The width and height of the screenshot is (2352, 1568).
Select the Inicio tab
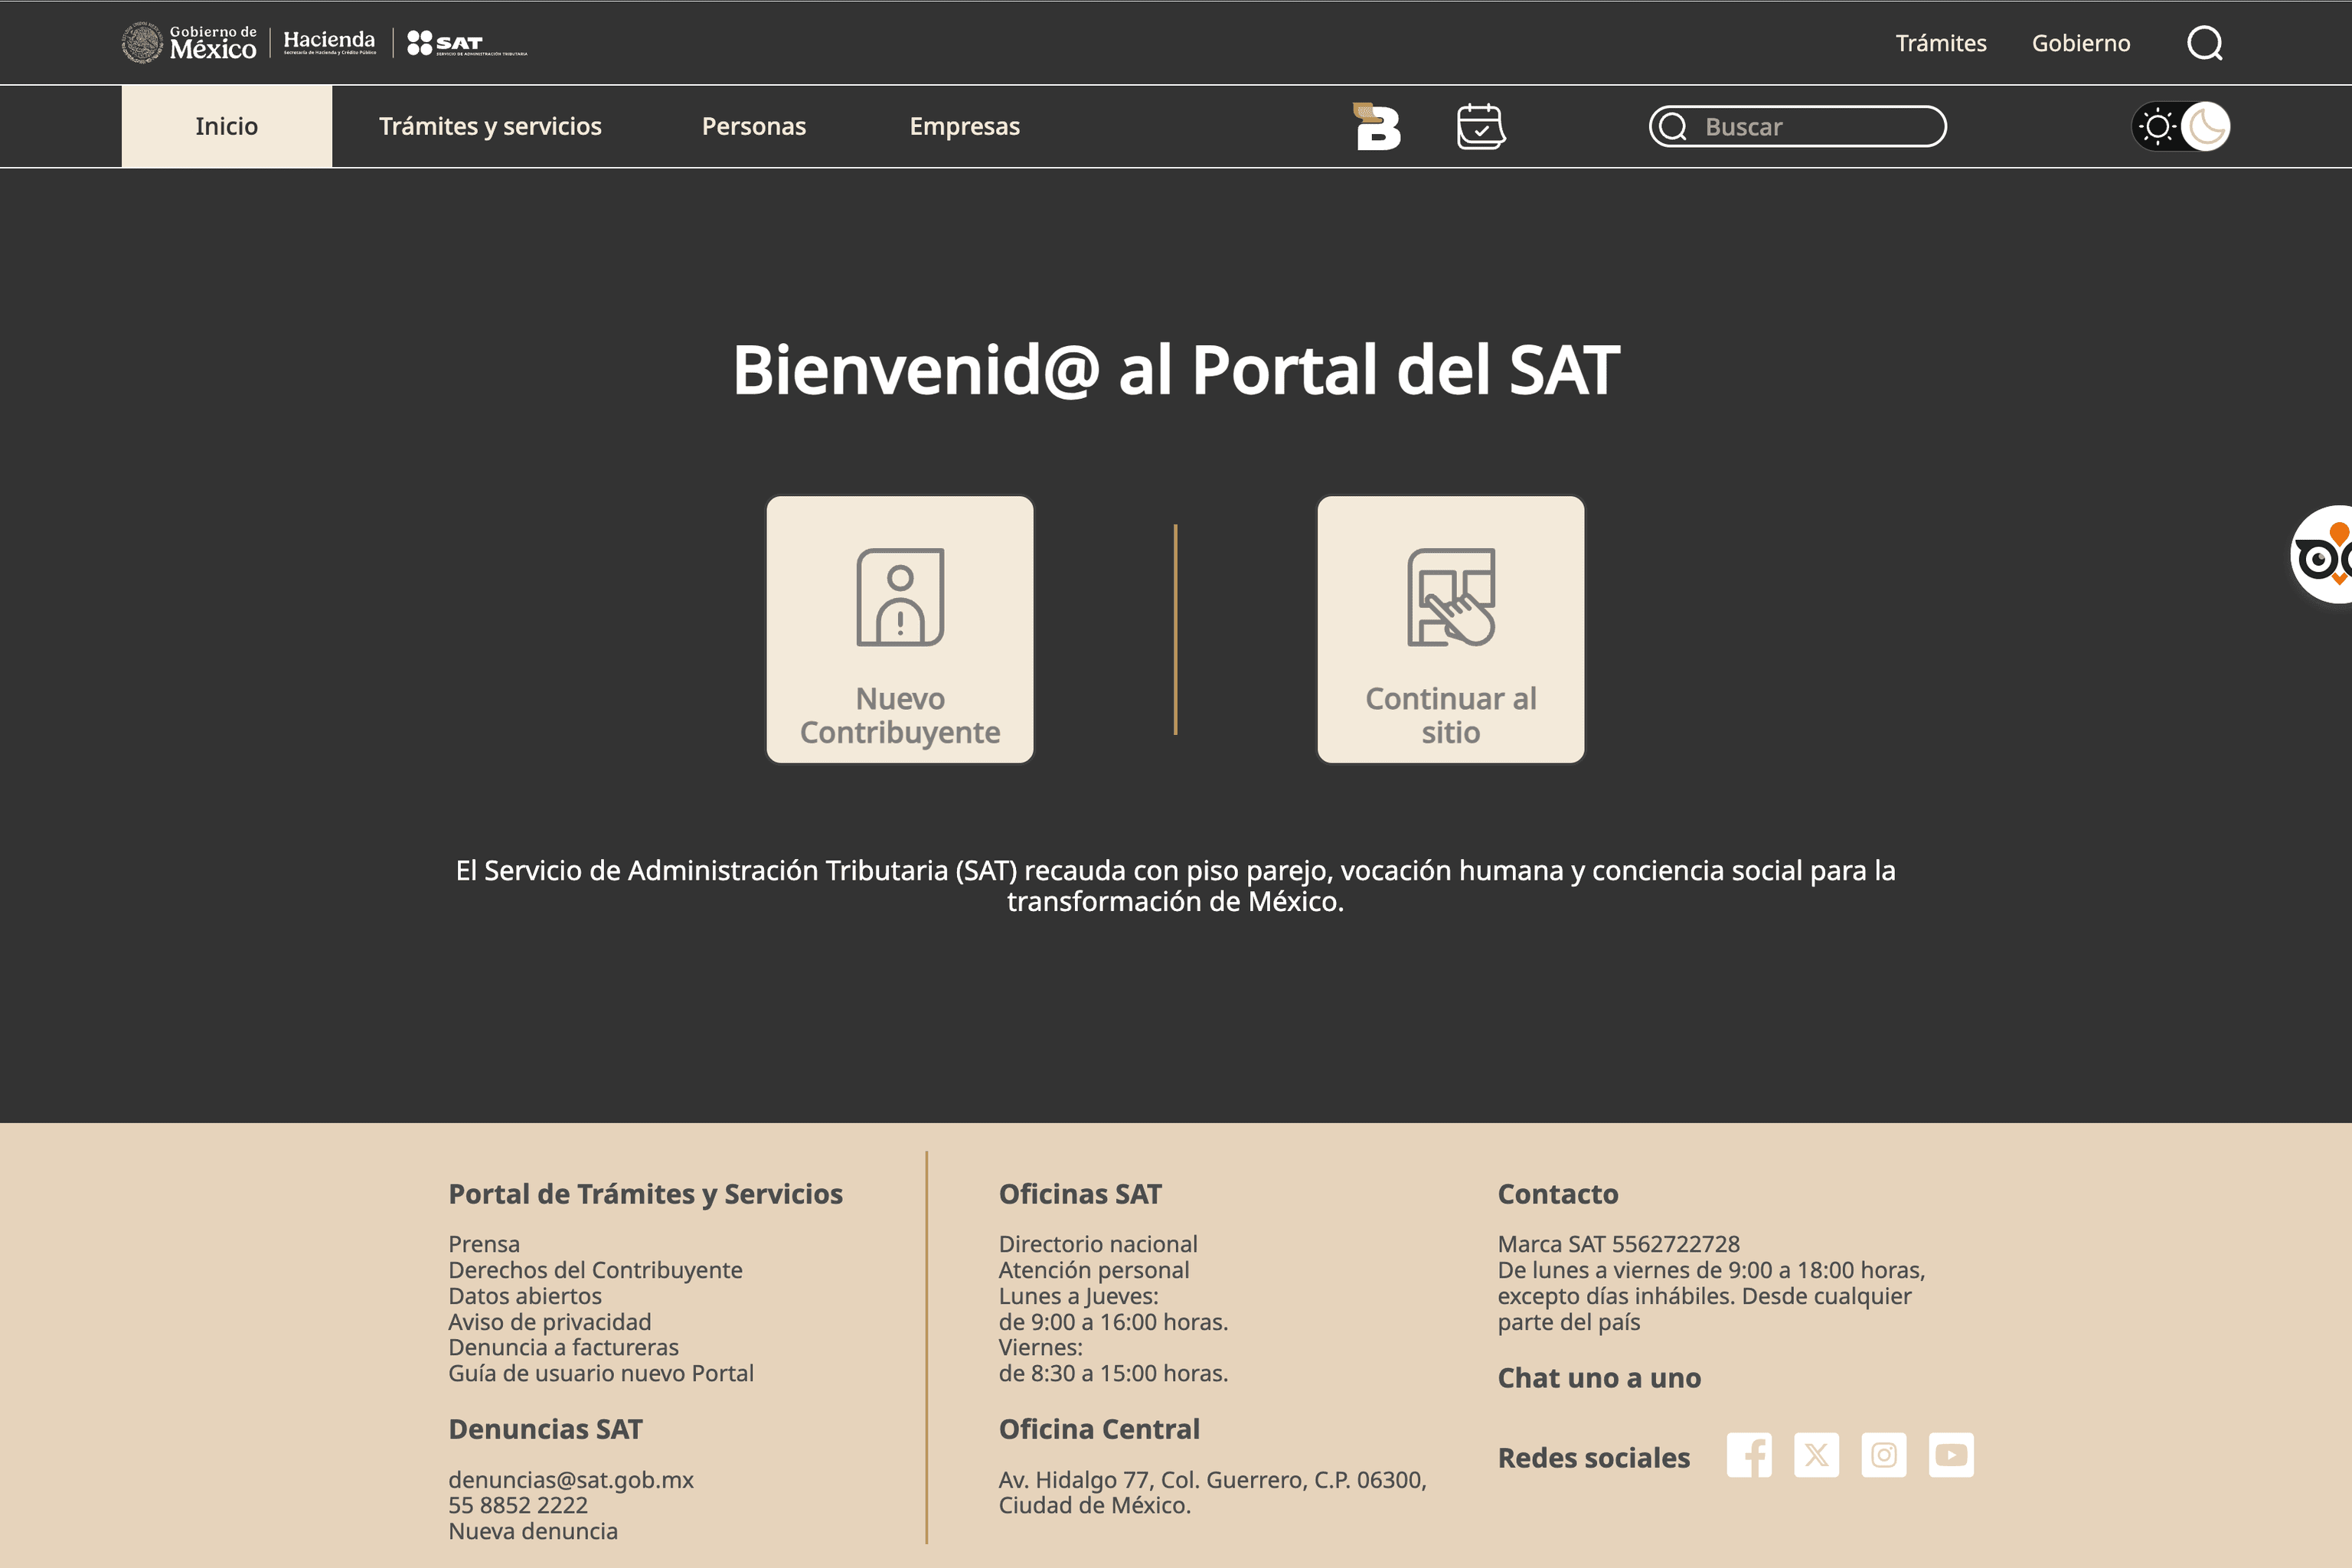coord(227,126)
